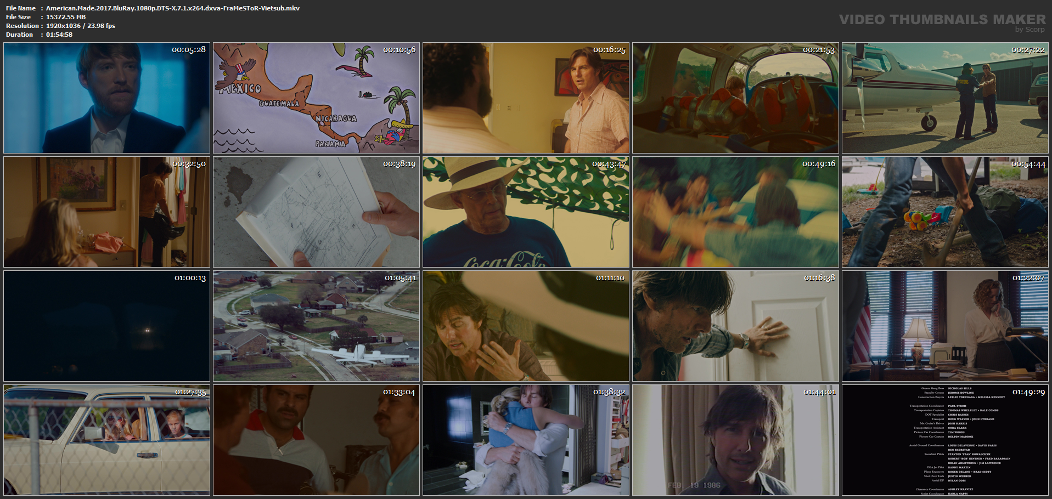
Task: Click the Resolution label
Action: tap(22, 26)
